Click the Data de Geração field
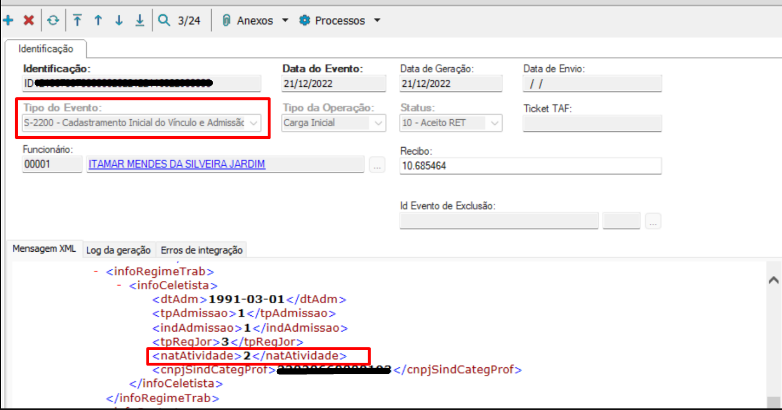Viewport: 782px width, 410px height. (x=451, y=84)
